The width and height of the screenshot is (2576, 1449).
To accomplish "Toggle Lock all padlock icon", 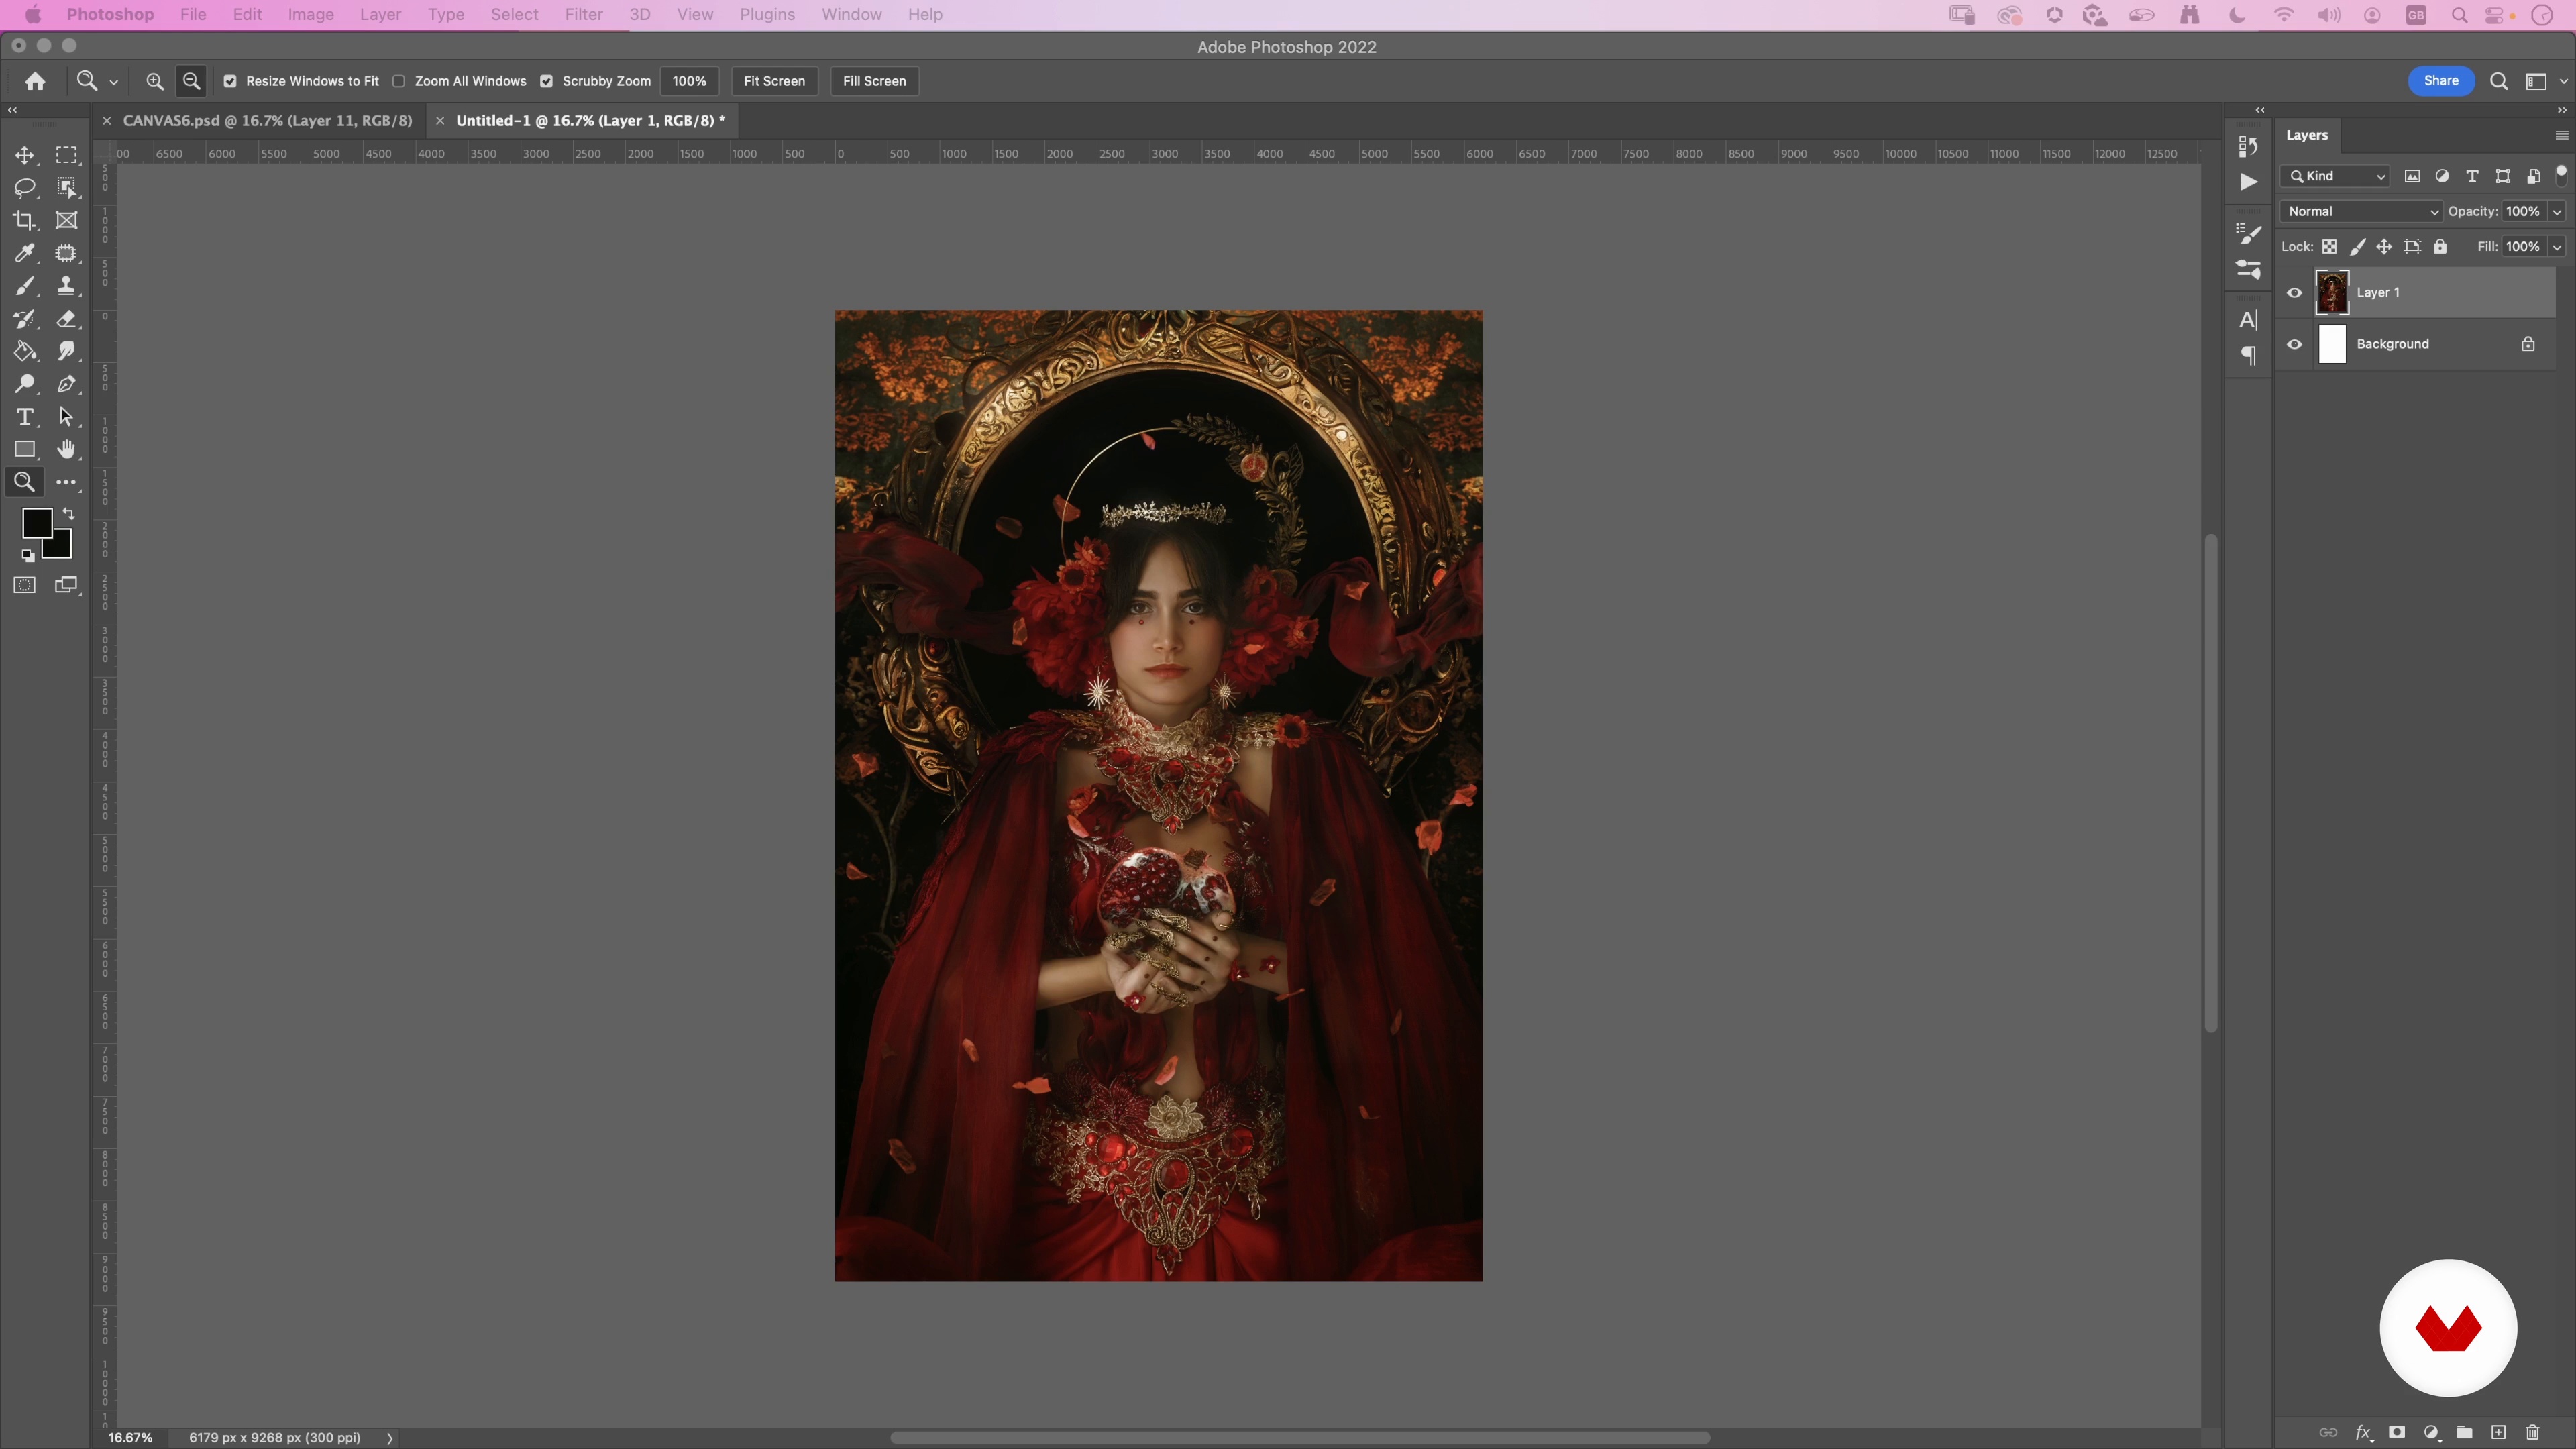I will [x=2440, y=247].
